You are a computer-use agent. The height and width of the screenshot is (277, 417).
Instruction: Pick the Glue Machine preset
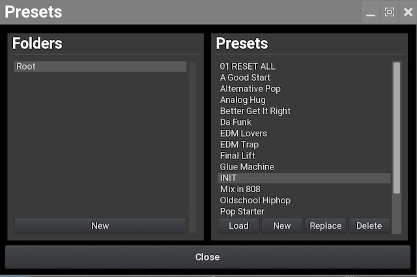pos(247,167)
